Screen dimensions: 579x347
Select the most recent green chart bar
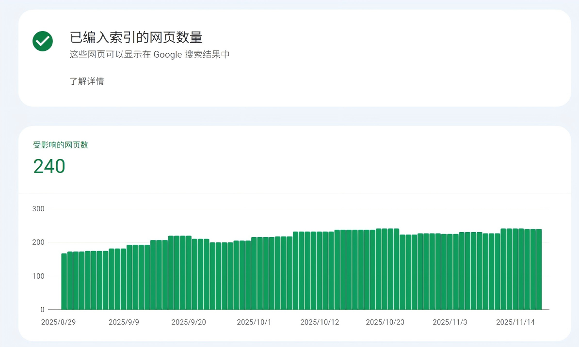click(539, 269)
